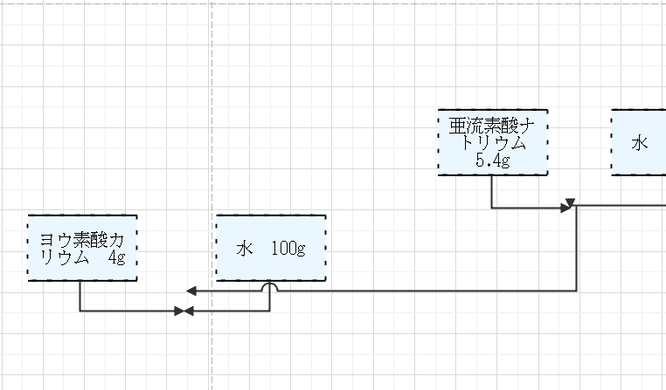This screenshot has height=390, width=666.
Task: Click the lower left-pointing arrowhead from 水 100g connector
Action: [x=189, y=311]
